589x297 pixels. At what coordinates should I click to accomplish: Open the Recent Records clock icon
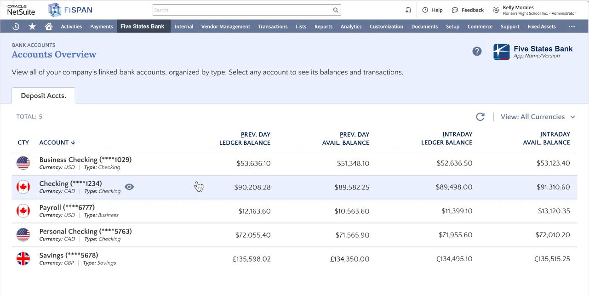tap(16, 26)
